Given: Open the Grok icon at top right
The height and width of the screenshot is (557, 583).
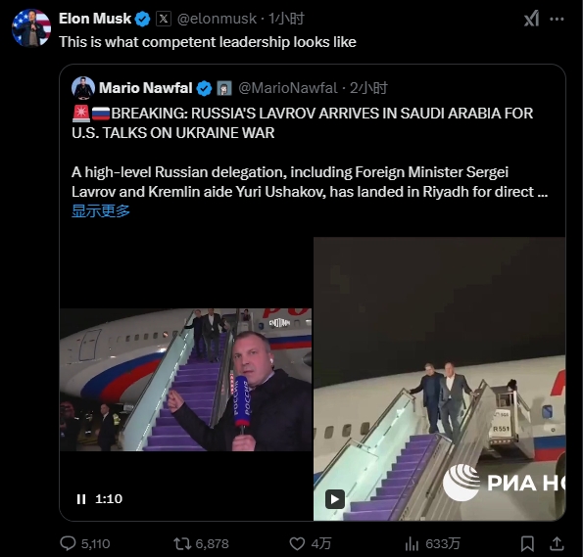Looking at the screenshot, I should [x=531, y=19].
